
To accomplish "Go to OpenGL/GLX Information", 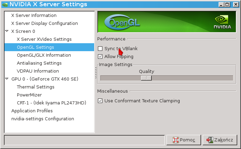I will (44, 55).
